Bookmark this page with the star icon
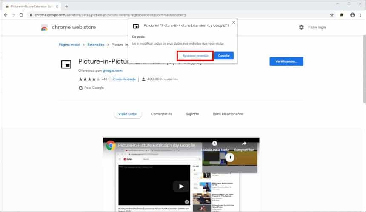This screenshot has width=366, height=212. (332, 15)
